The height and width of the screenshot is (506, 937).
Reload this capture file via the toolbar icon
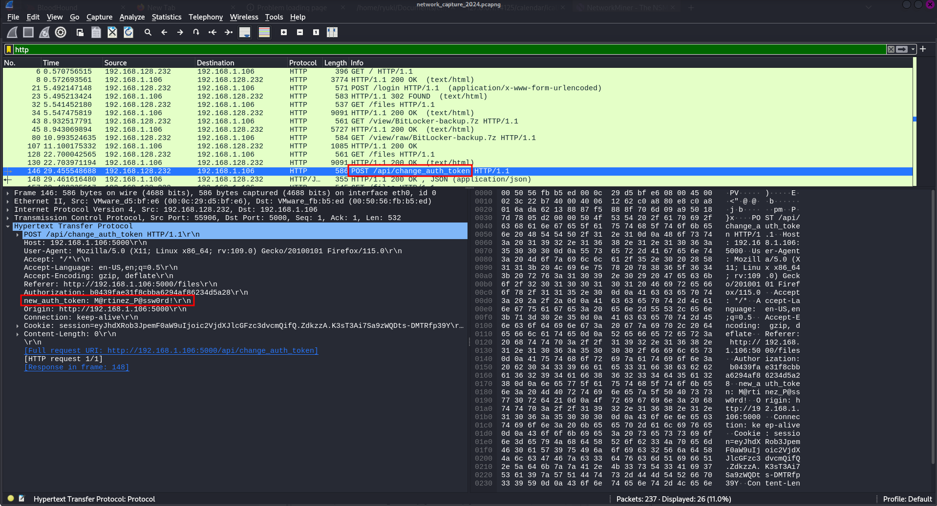point(128,32)
